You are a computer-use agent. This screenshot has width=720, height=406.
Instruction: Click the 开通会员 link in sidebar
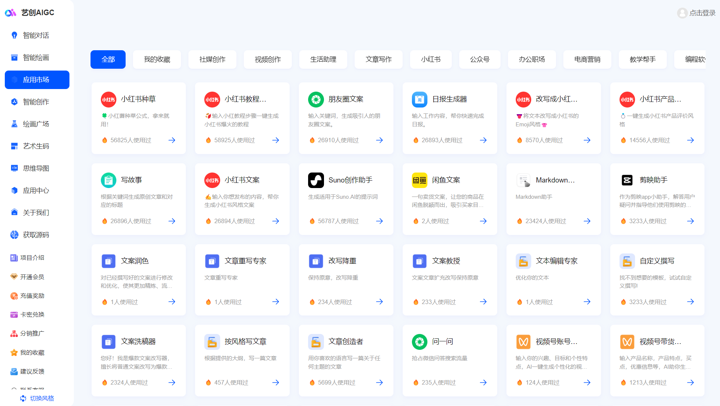(x=31, y=277)
